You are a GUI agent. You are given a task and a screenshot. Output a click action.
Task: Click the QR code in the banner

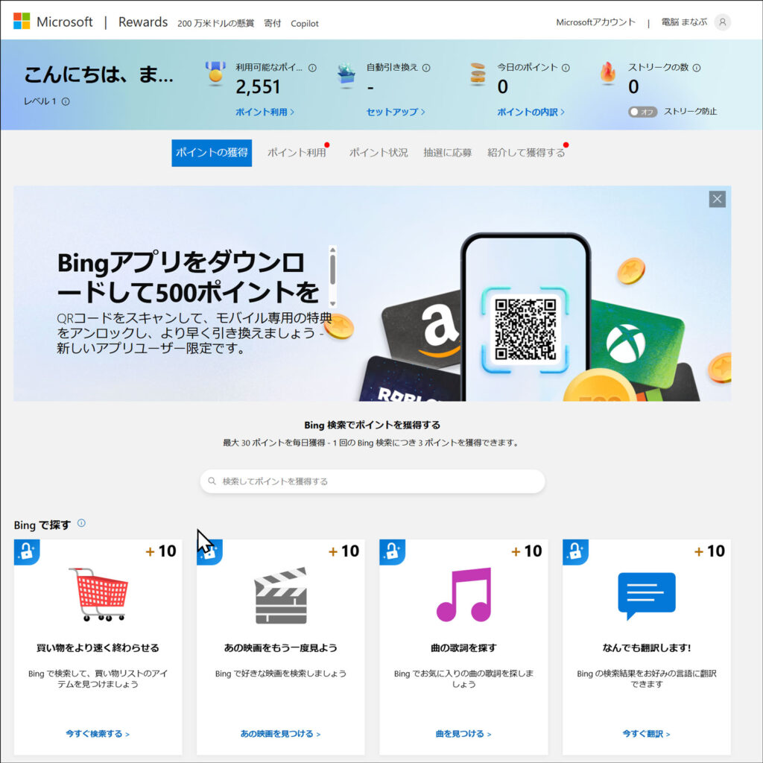pos(525,329)
